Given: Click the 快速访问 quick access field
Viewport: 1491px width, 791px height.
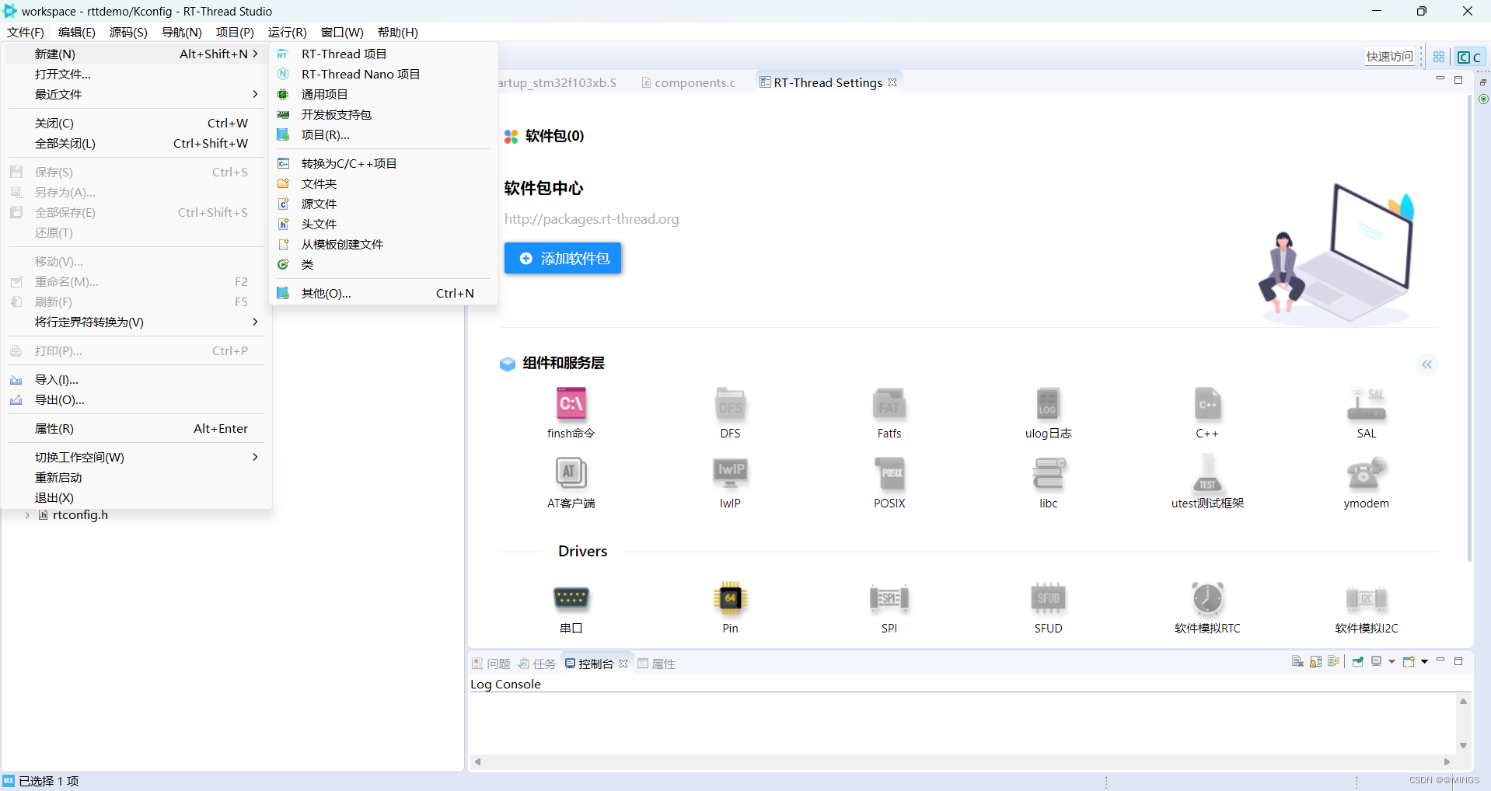Looking at the screenshot, I should pyautogui.click(x=1390, y=57).
